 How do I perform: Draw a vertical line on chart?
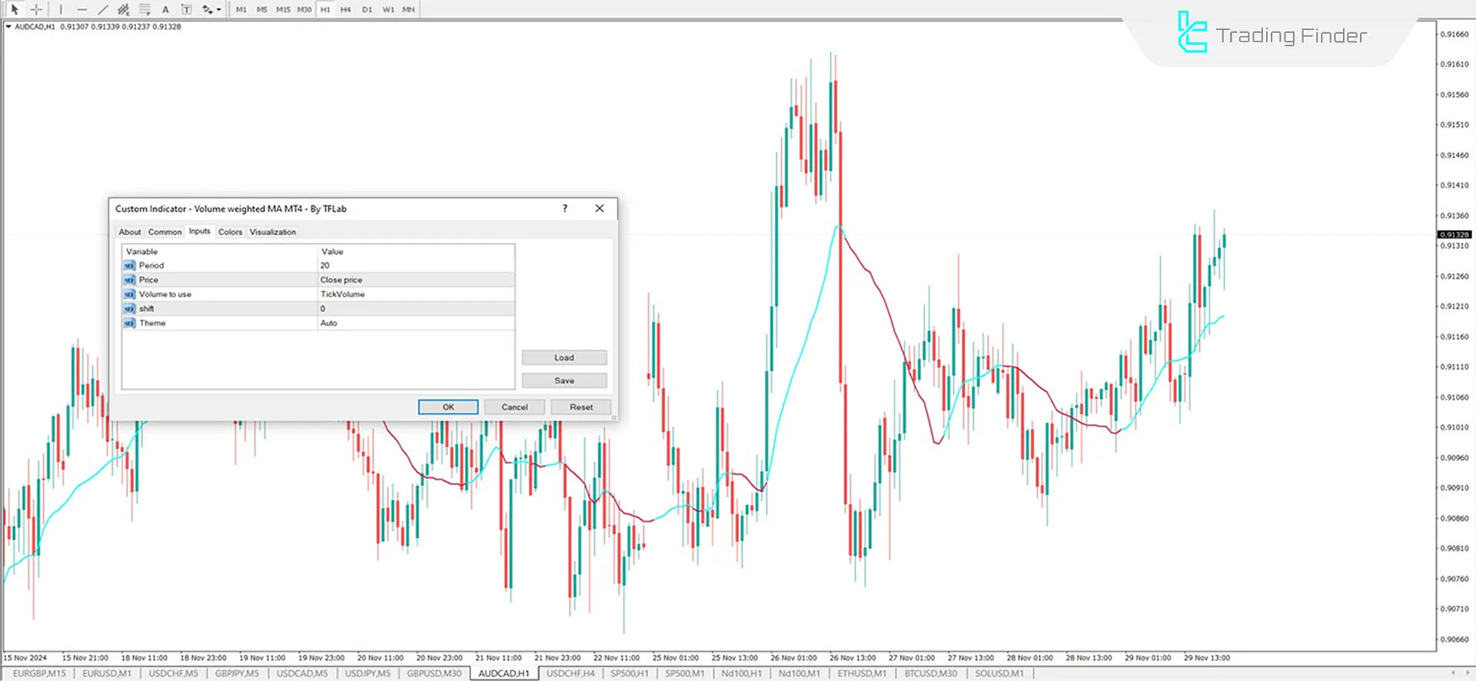[x=61, y=10]
